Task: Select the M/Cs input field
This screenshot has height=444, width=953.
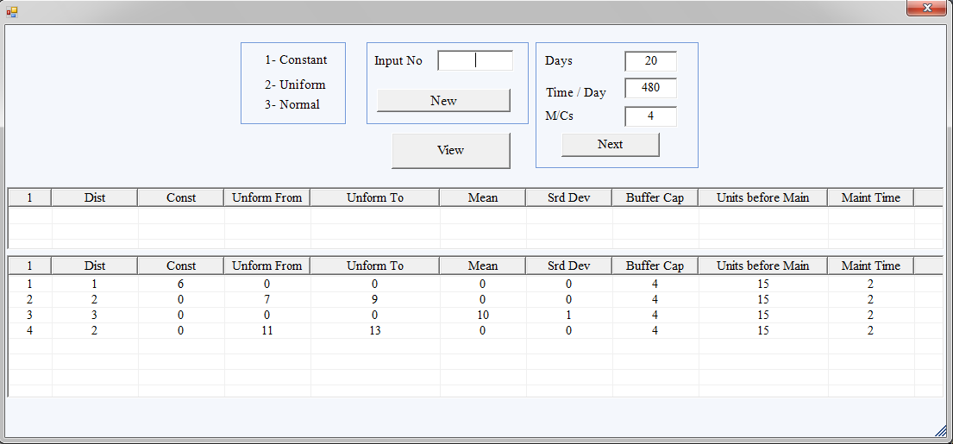Action: [x=650, y=116]
